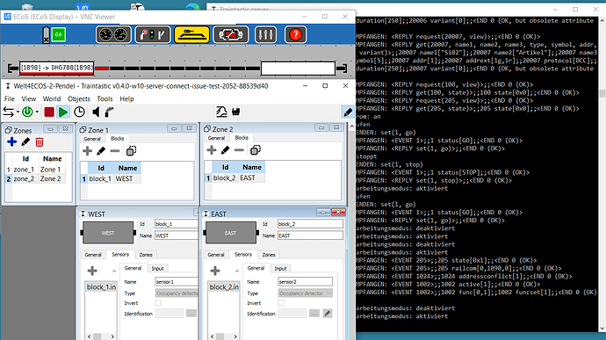Image resolution: width=606 pixels, height=340 pixels.
Task: Open the ECoS signals and turnouts panel
Action: tap(152, 35)
